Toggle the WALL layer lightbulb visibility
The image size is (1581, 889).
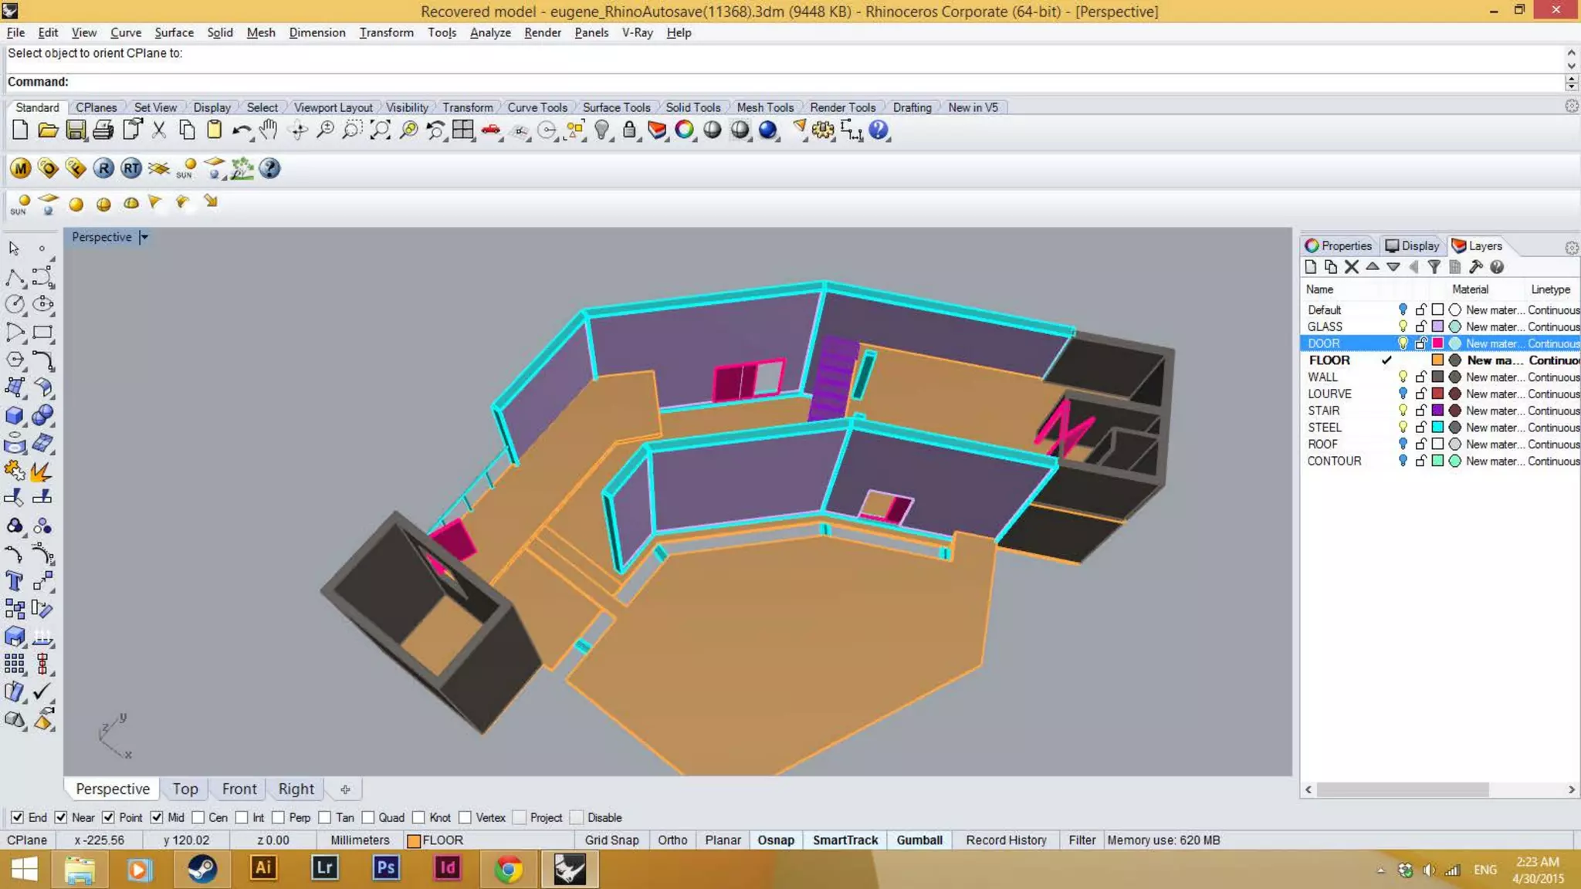[1403, 377]
